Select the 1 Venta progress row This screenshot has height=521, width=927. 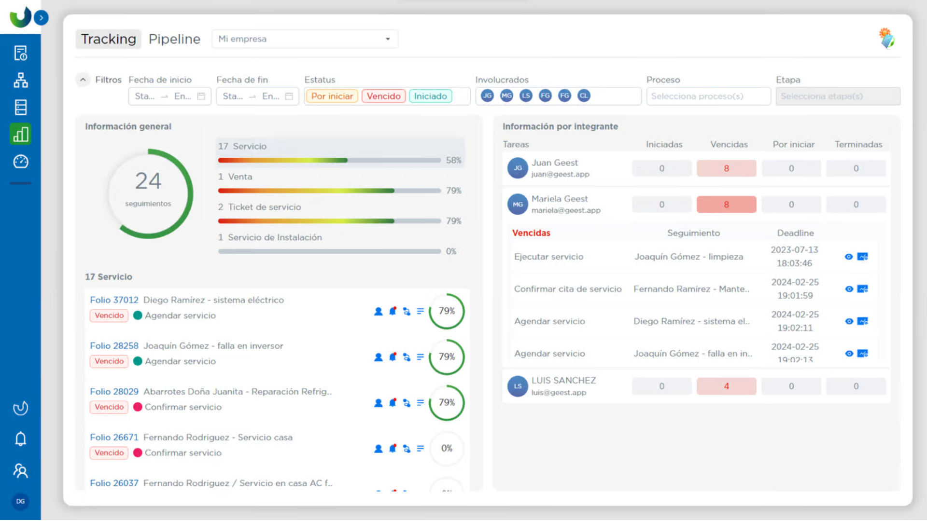(340, 183)
